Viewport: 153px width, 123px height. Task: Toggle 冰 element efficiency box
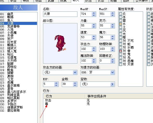pyautogui.click(x=120, y=17)
